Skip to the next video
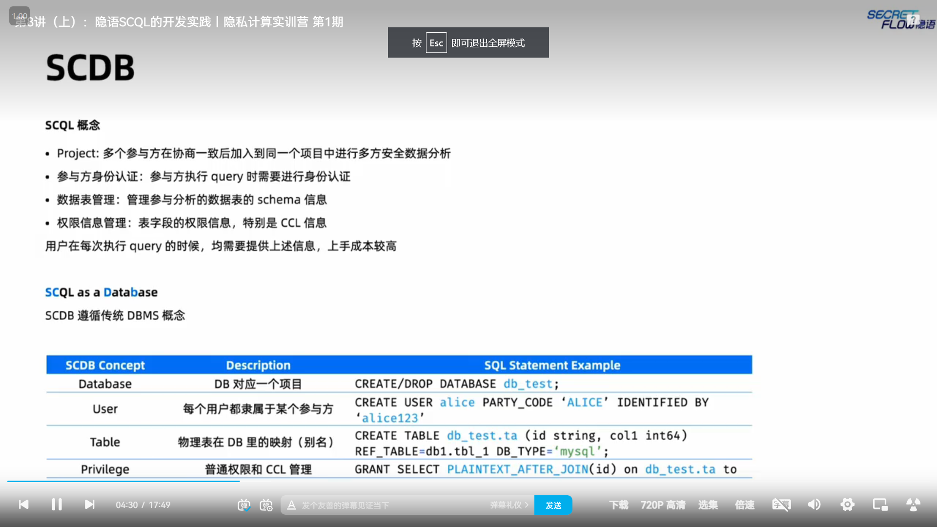Viewport: 937px width, 527px height. [89, 505]
